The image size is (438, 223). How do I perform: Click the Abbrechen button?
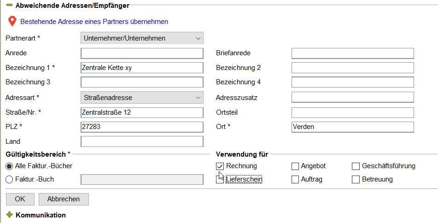click(x=64, y=199)
